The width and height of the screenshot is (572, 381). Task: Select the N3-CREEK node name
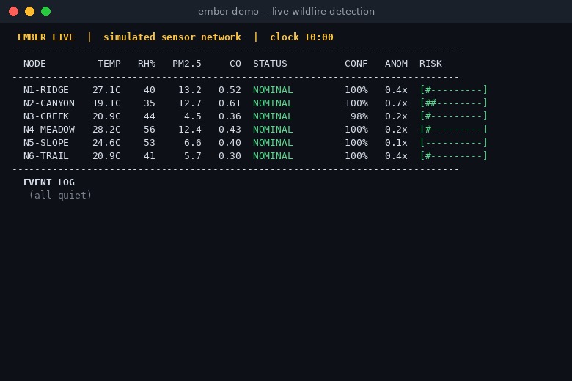click(x=46, y=116)
